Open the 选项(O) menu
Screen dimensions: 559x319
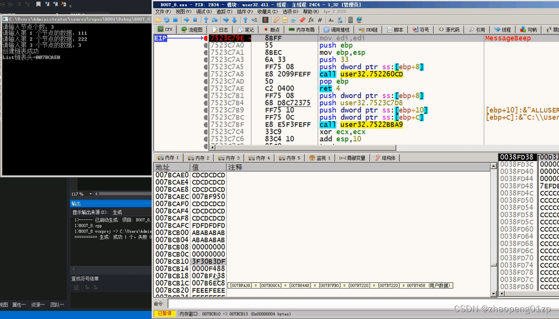coord(290,11)
